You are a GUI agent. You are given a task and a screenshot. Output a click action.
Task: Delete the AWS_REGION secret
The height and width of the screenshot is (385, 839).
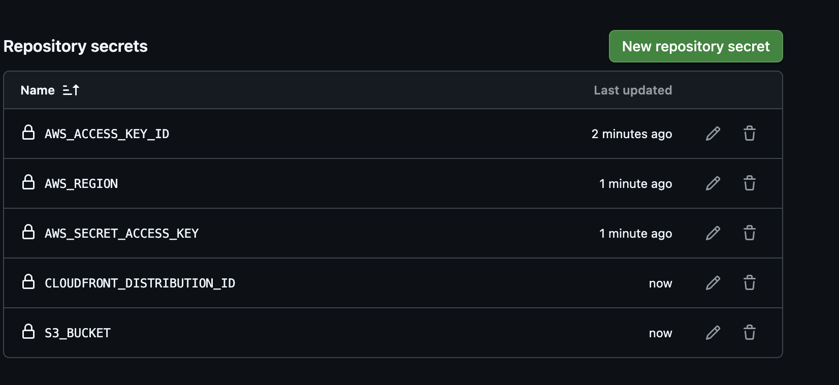[749, 183]
